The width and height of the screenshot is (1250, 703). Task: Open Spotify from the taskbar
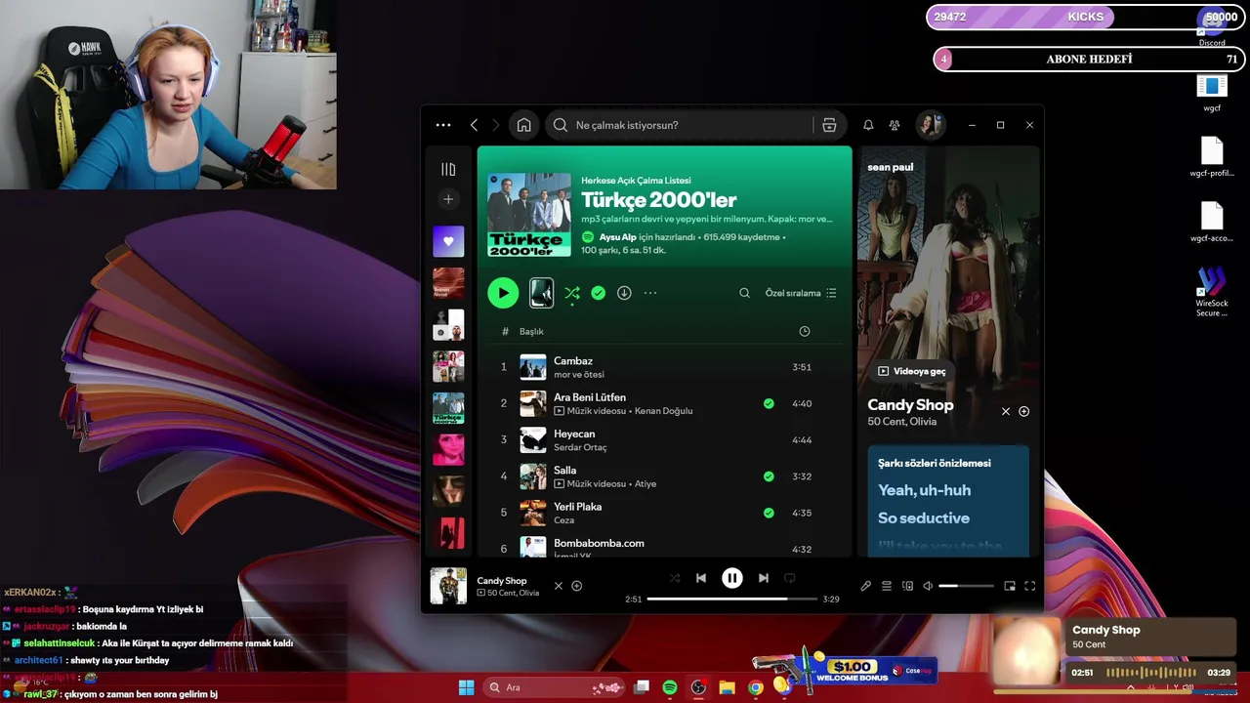670,687
